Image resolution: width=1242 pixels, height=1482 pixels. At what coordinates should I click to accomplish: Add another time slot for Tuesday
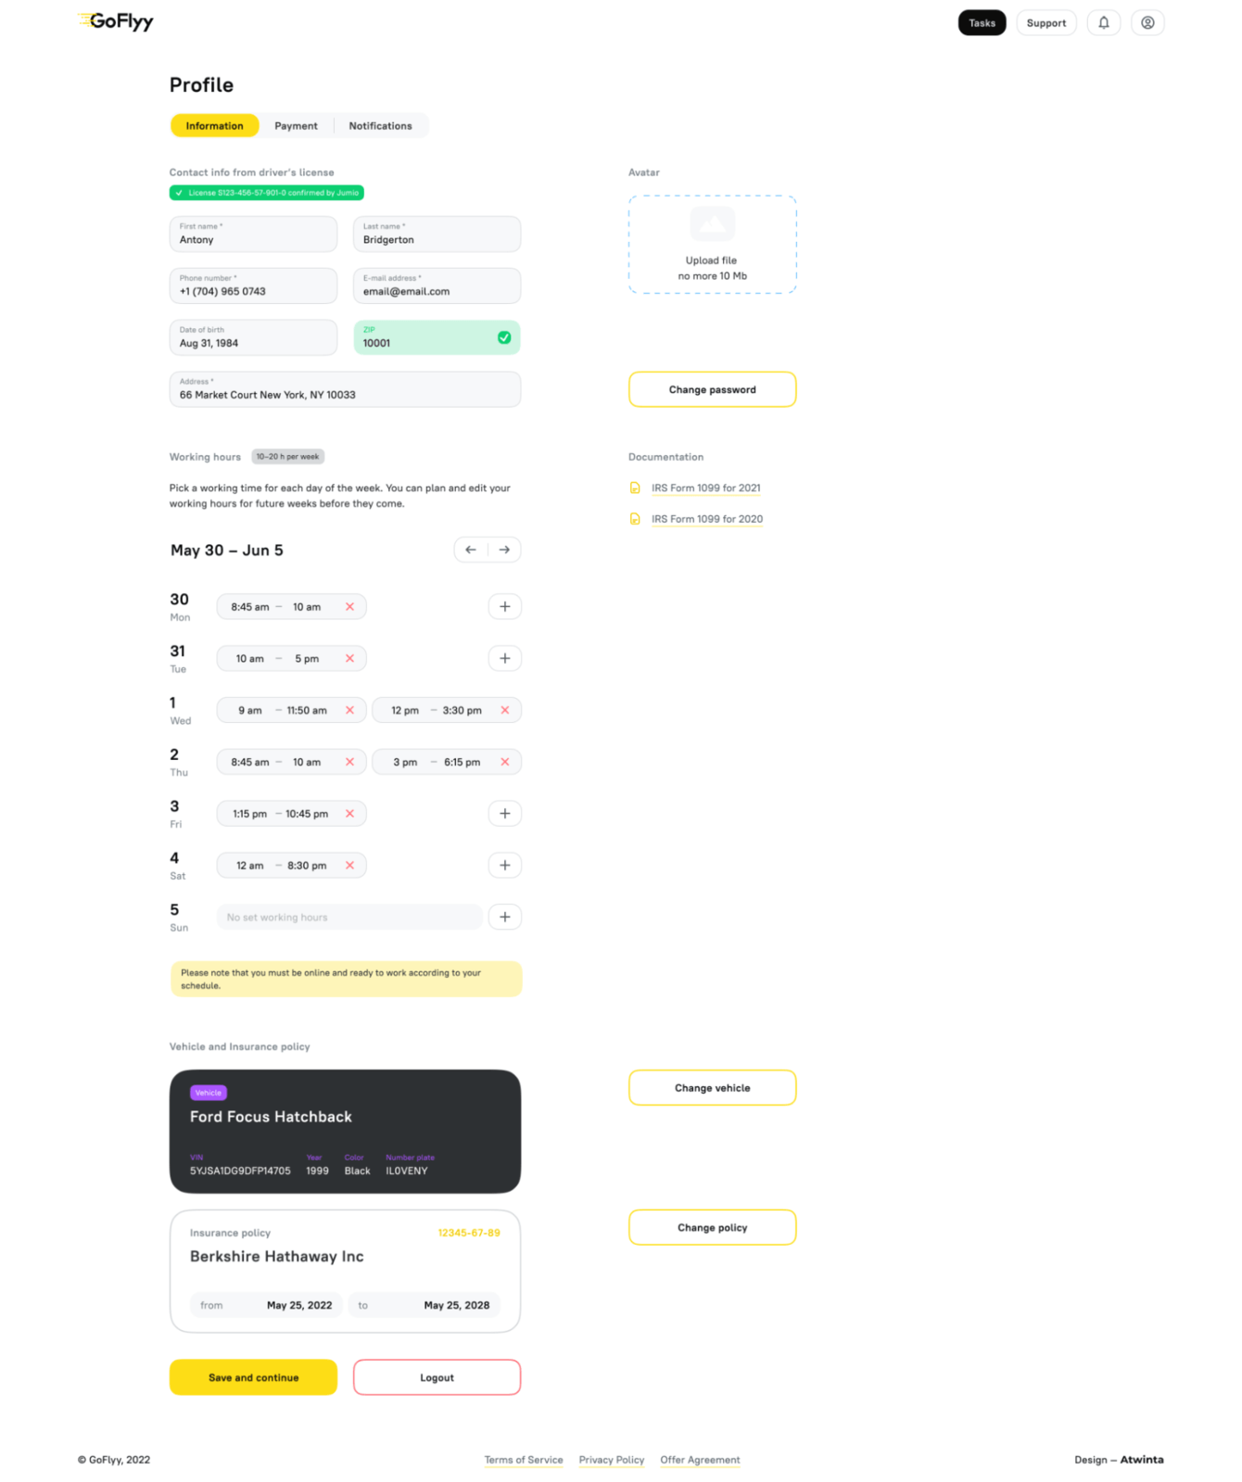point(504,659)
